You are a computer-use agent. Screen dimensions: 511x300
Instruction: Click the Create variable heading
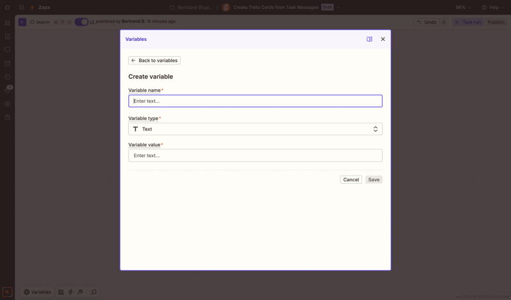point(151,77)
